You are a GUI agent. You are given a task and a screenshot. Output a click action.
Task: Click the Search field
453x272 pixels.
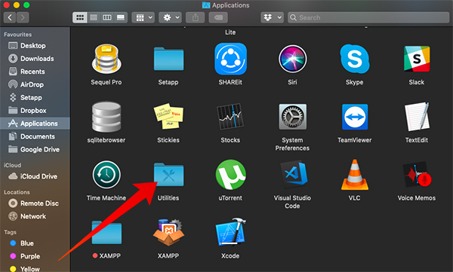(x=368, y=17)
